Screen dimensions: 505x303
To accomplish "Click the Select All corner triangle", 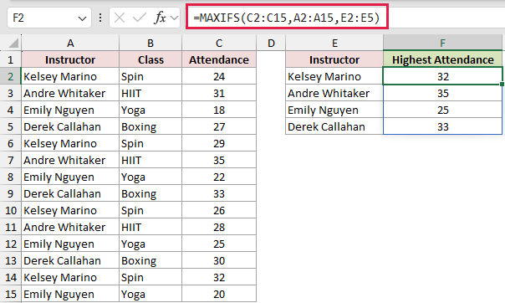I will point(13,43).
